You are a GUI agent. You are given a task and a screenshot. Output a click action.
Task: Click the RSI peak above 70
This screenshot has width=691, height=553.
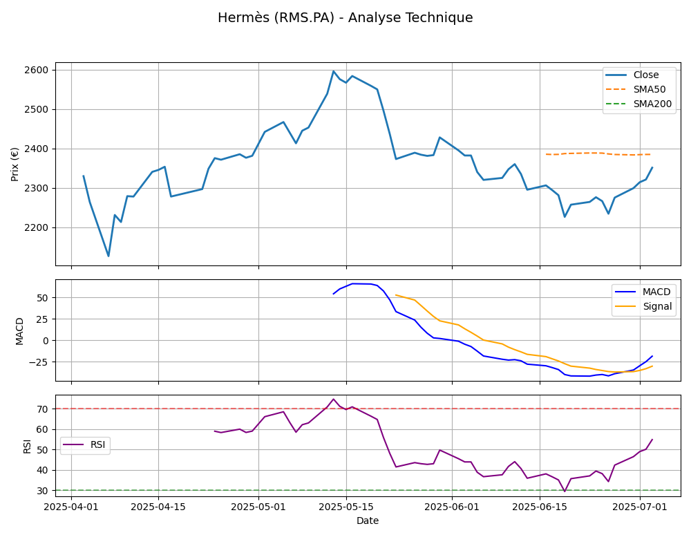click(x=334, y=399)
